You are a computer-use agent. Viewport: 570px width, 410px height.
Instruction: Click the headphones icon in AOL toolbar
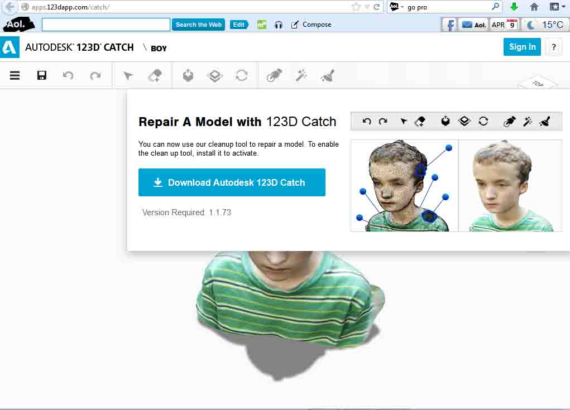click(279, 25)
